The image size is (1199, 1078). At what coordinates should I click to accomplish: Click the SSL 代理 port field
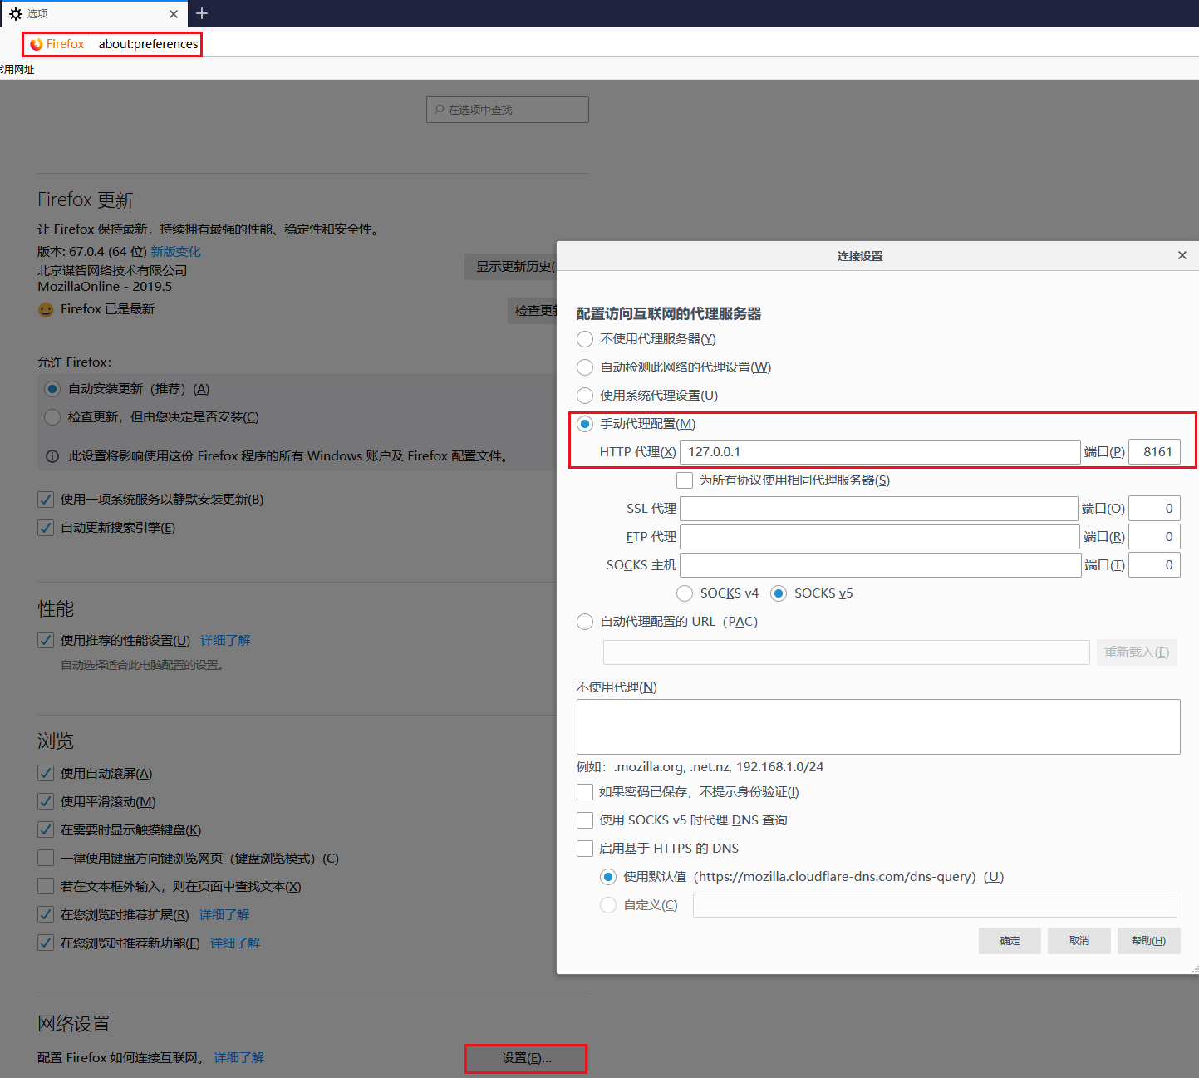(x=1154, y=509)
